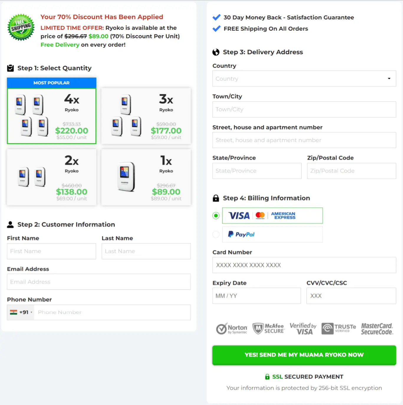Click the Step 2 customer information person icon
Screen dimensions: 403x405
[x=11, y=224]
